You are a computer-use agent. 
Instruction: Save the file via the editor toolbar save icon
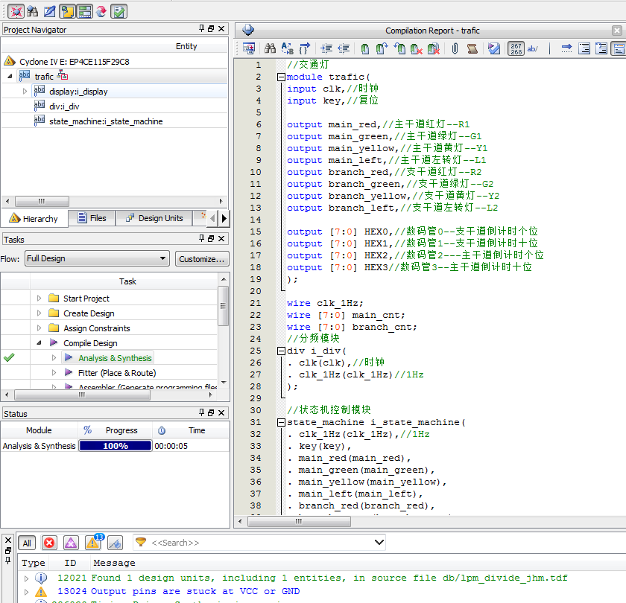click(x=248, y=48)
